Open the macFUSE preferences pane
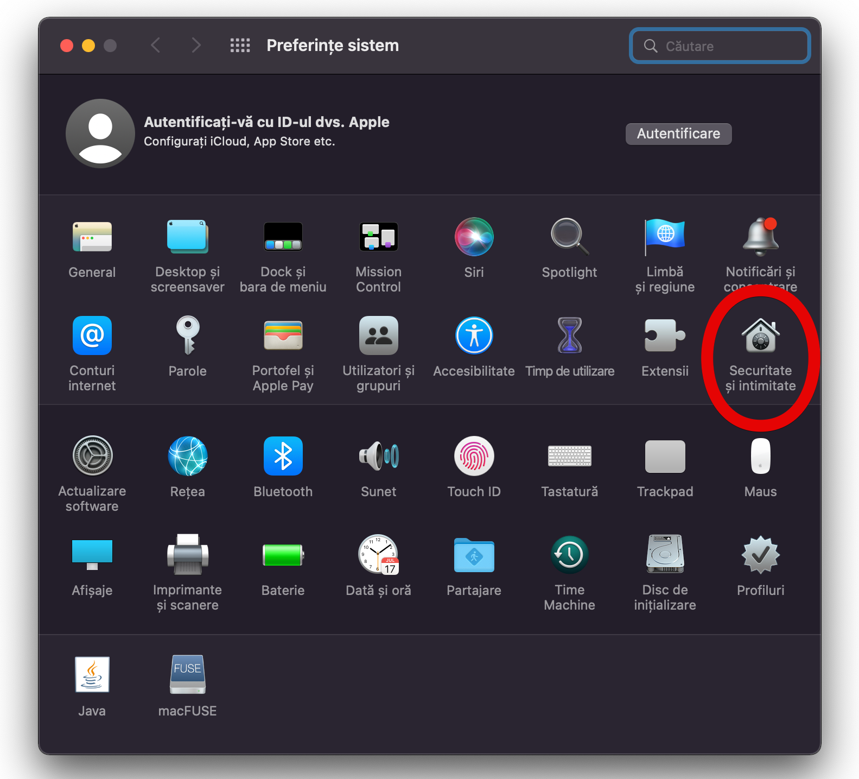The height and width of the screenshot is (779, 859). (187, 675)
